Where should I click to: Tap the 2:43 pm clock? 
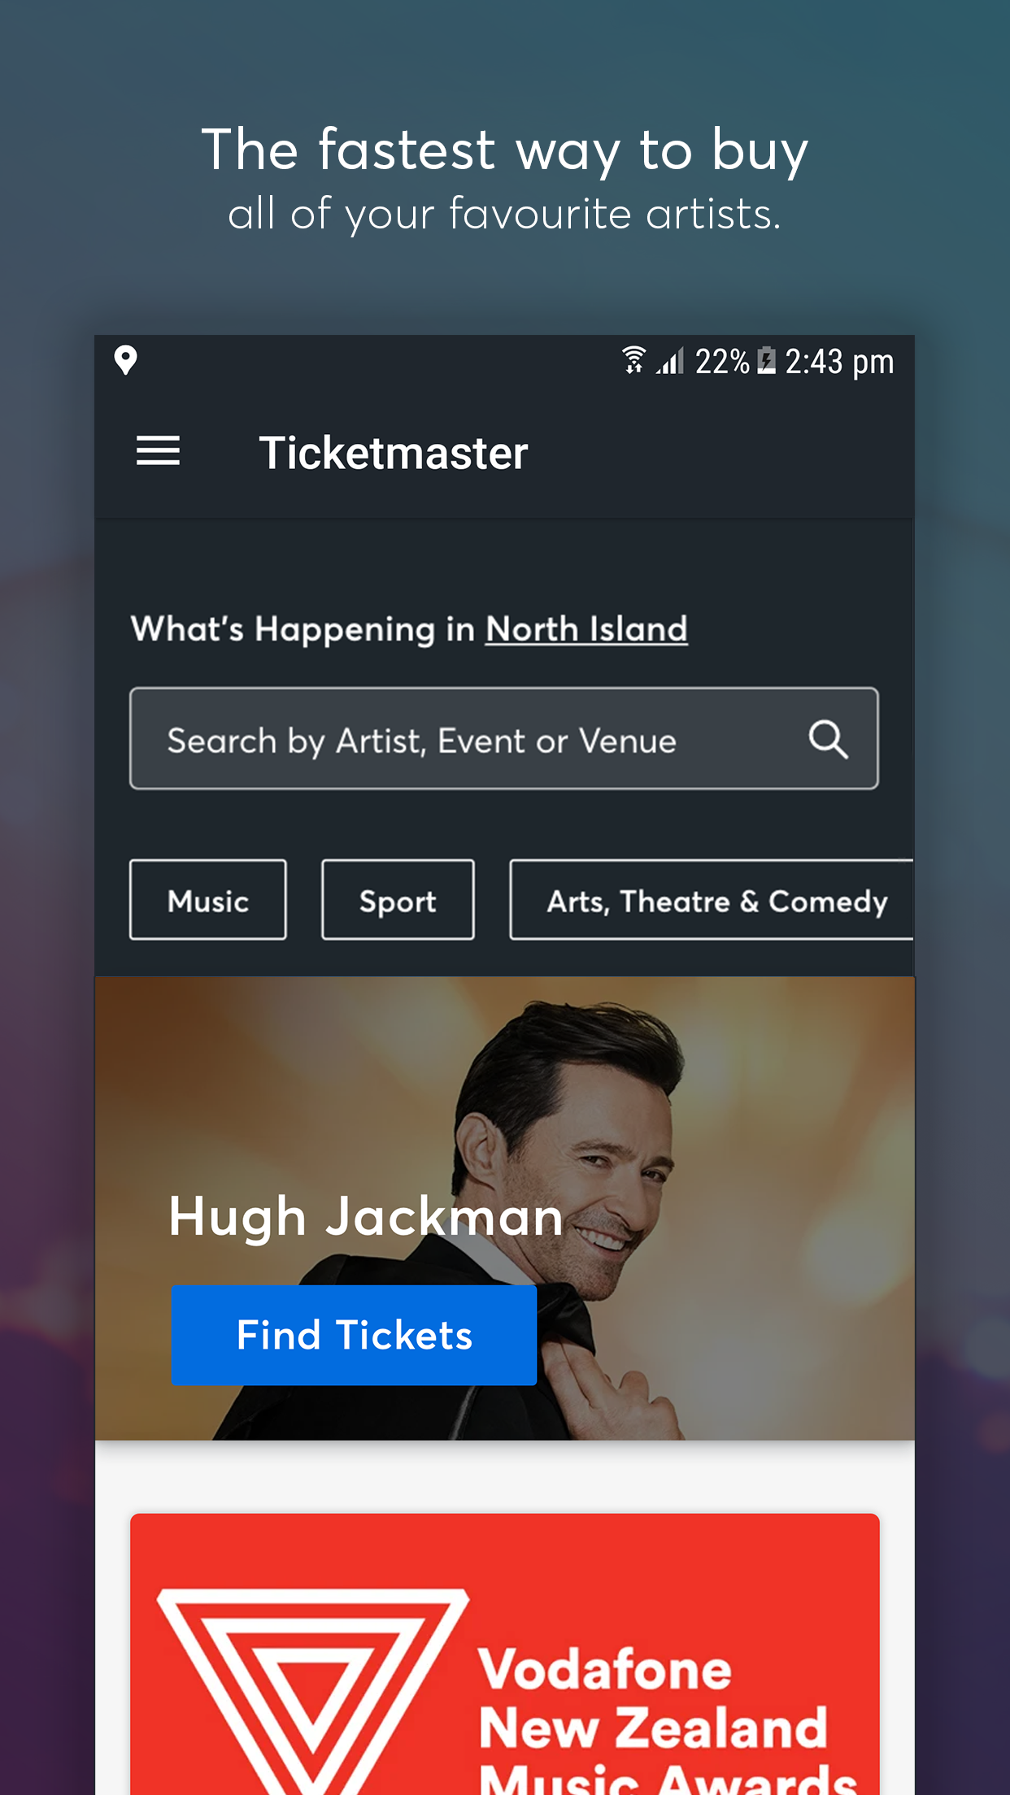tap(839, 362)
